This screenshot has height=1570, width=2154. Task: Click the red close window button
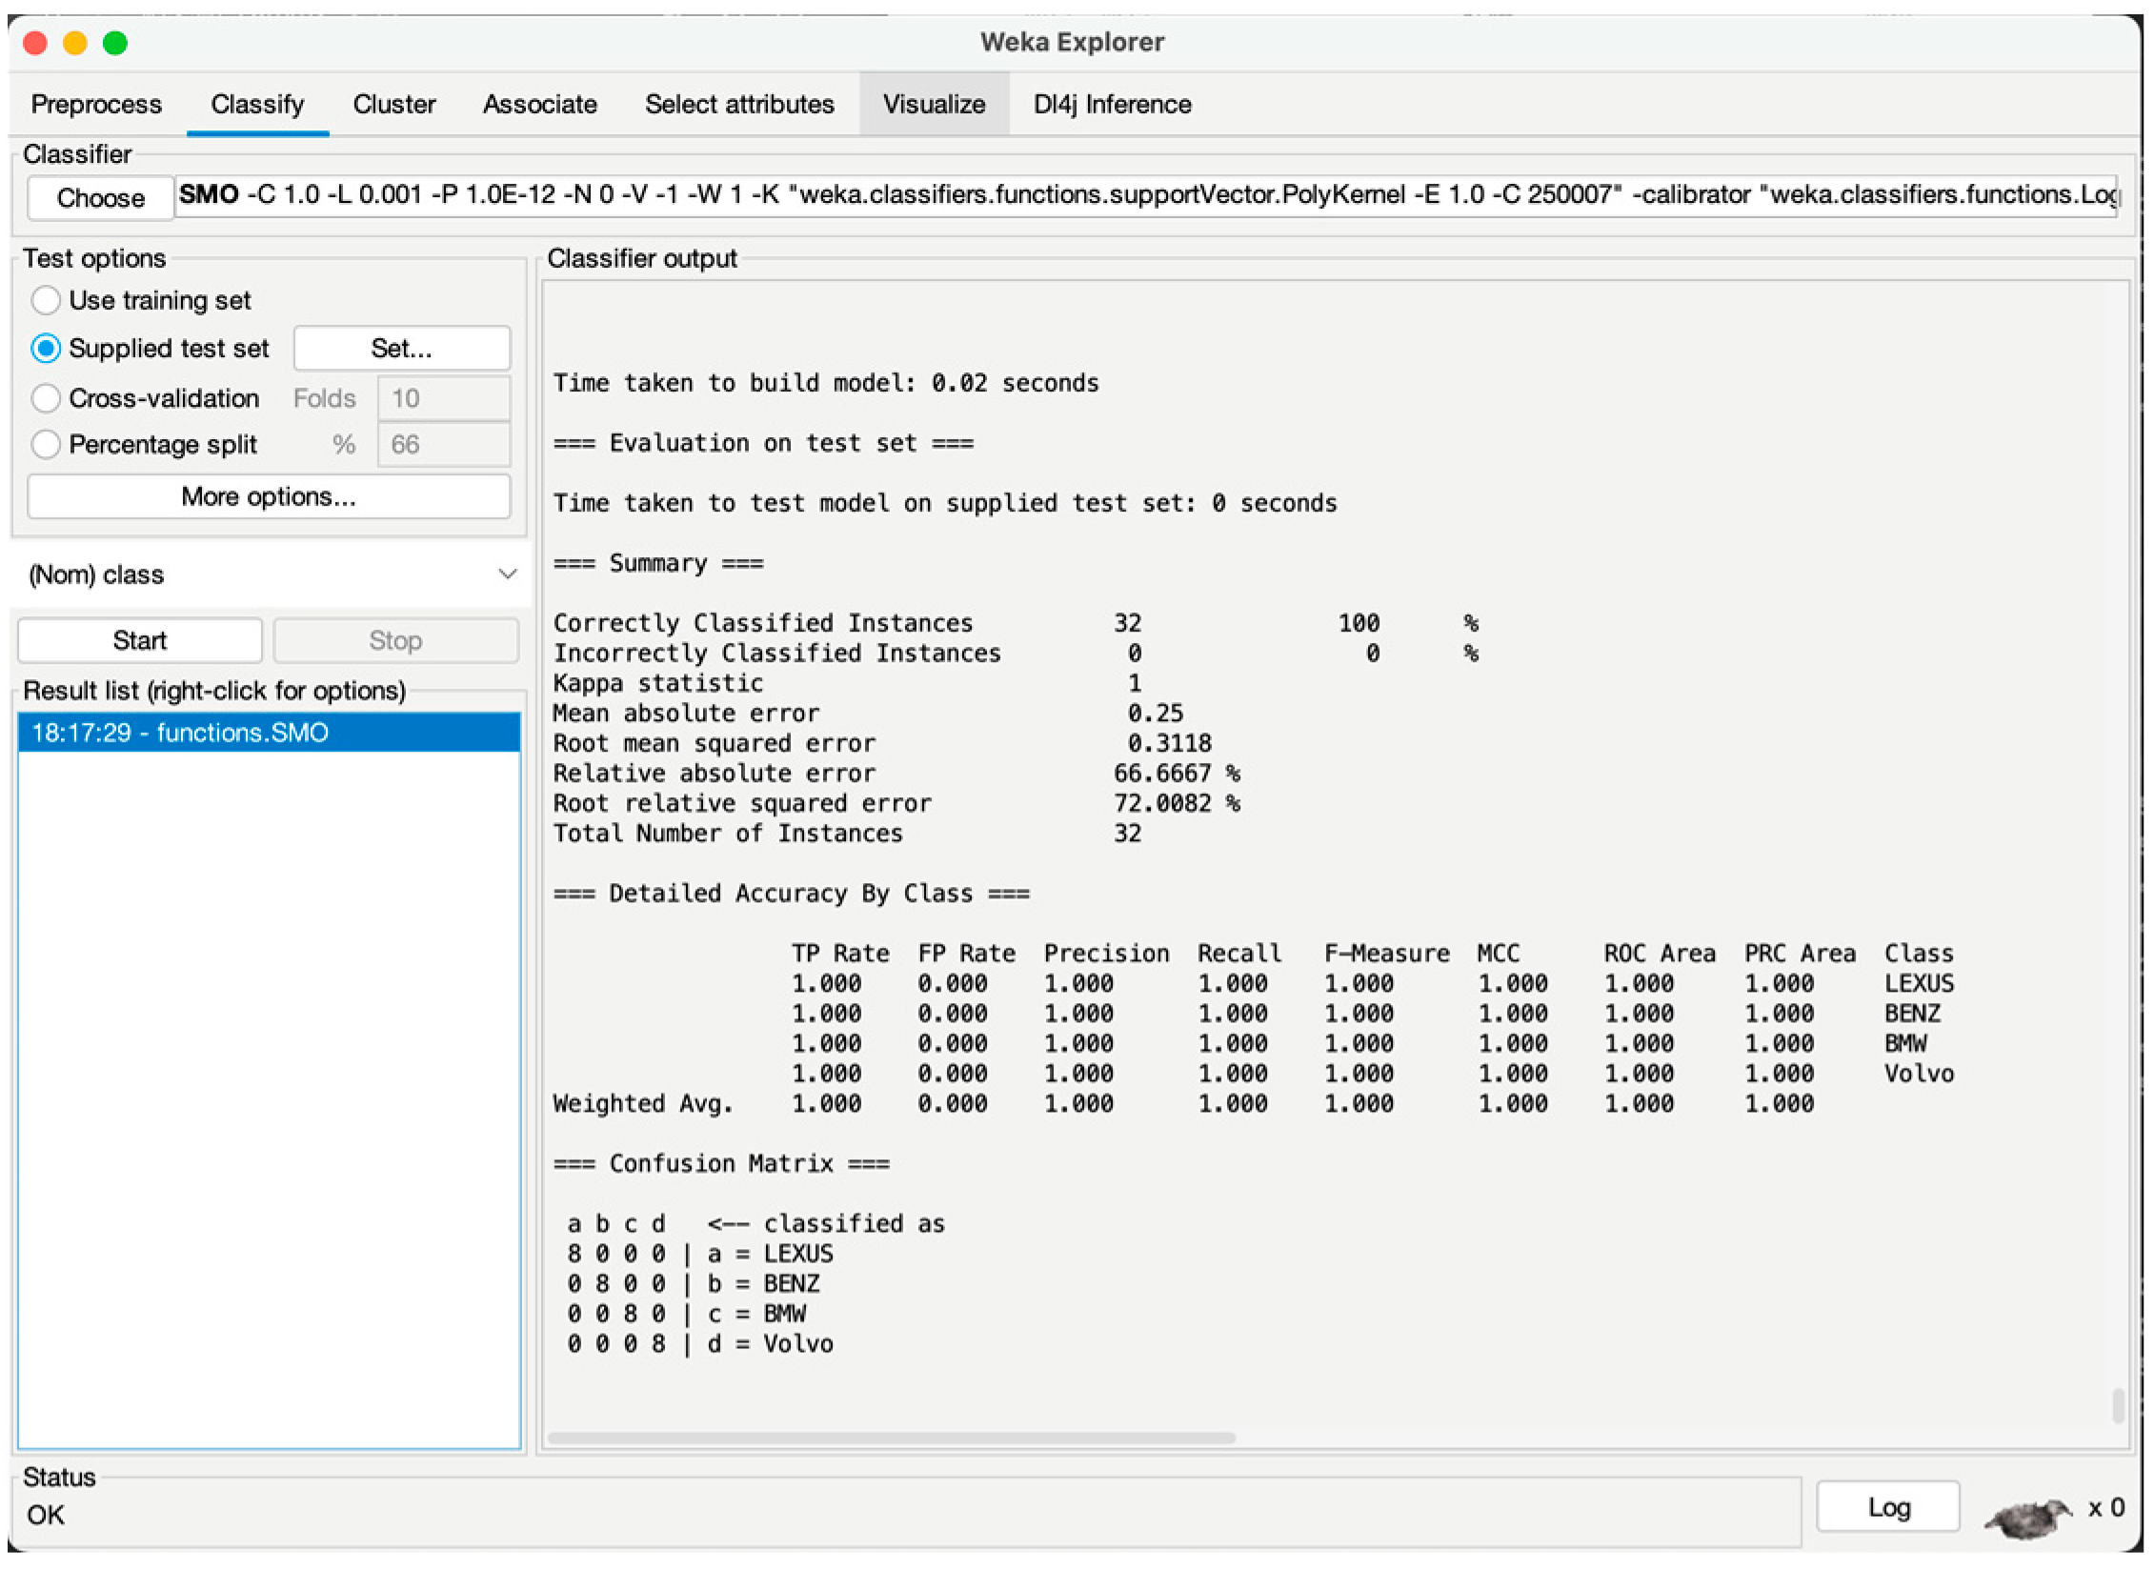(x=35, y=43)
